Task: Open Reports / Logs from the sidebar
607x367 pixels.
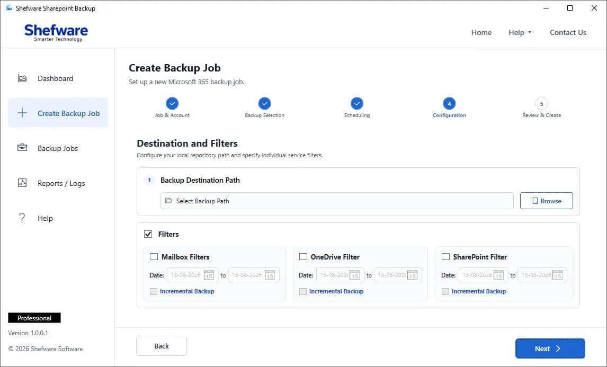Action: coord(58,183)
